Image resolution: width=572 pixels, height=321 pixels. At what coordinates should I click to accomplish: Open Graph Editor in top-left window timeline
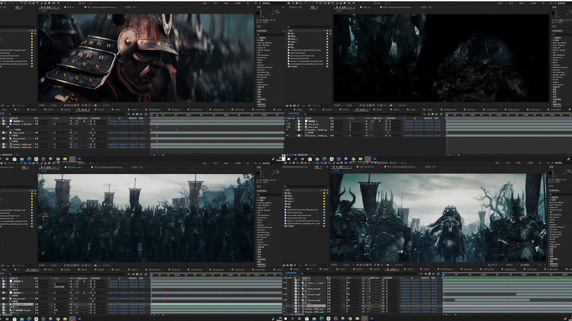coord(146,114)
